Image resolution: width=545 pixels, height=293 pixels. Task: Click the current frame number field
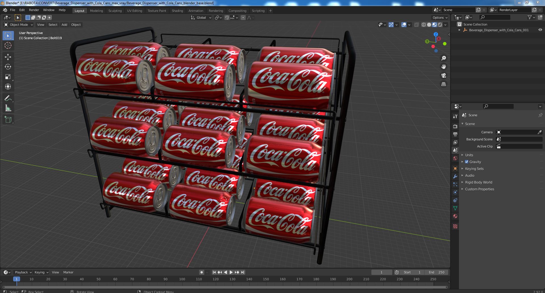(381, 272)
